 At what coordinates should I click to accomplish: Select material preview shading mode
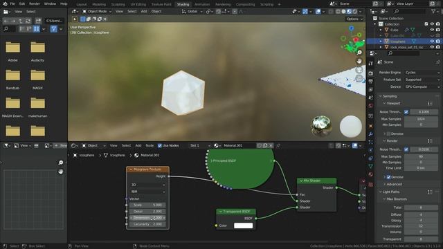coord(349,12)
